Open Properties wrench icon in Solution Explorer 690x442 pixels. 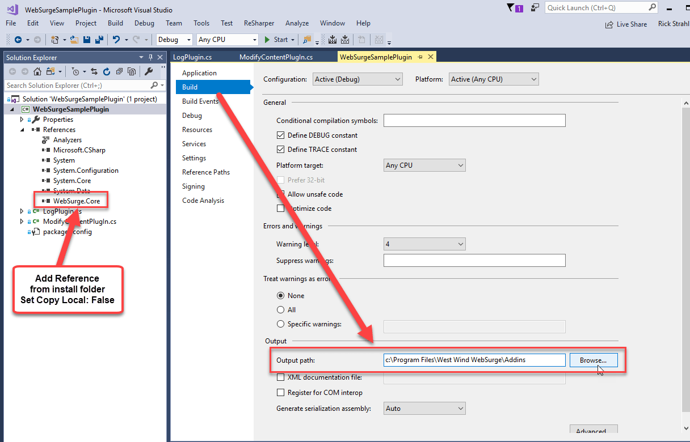[x=149, y=71]
